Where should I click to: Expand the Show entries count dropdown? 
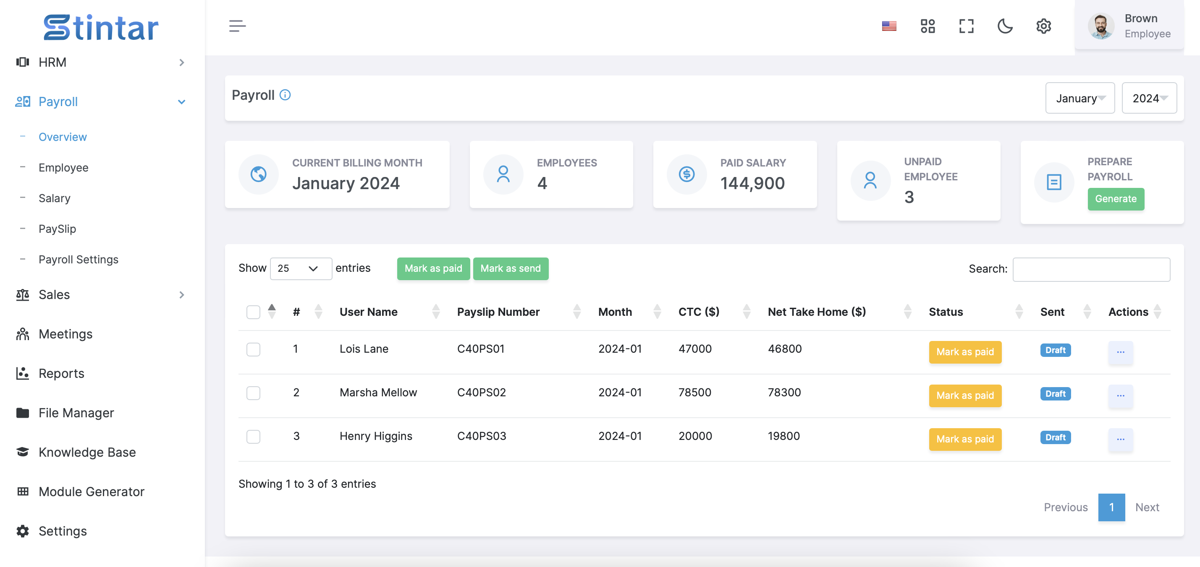[x=299, y=268]
